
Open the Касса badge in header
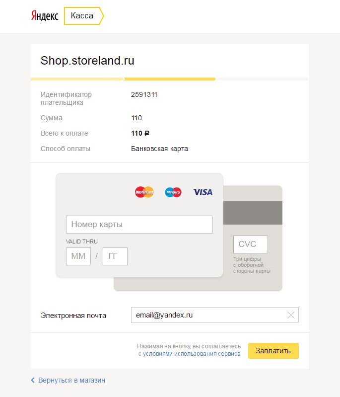(x=84, y=16)
